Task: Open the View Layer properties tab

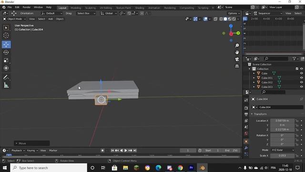Action: [246, 121]
